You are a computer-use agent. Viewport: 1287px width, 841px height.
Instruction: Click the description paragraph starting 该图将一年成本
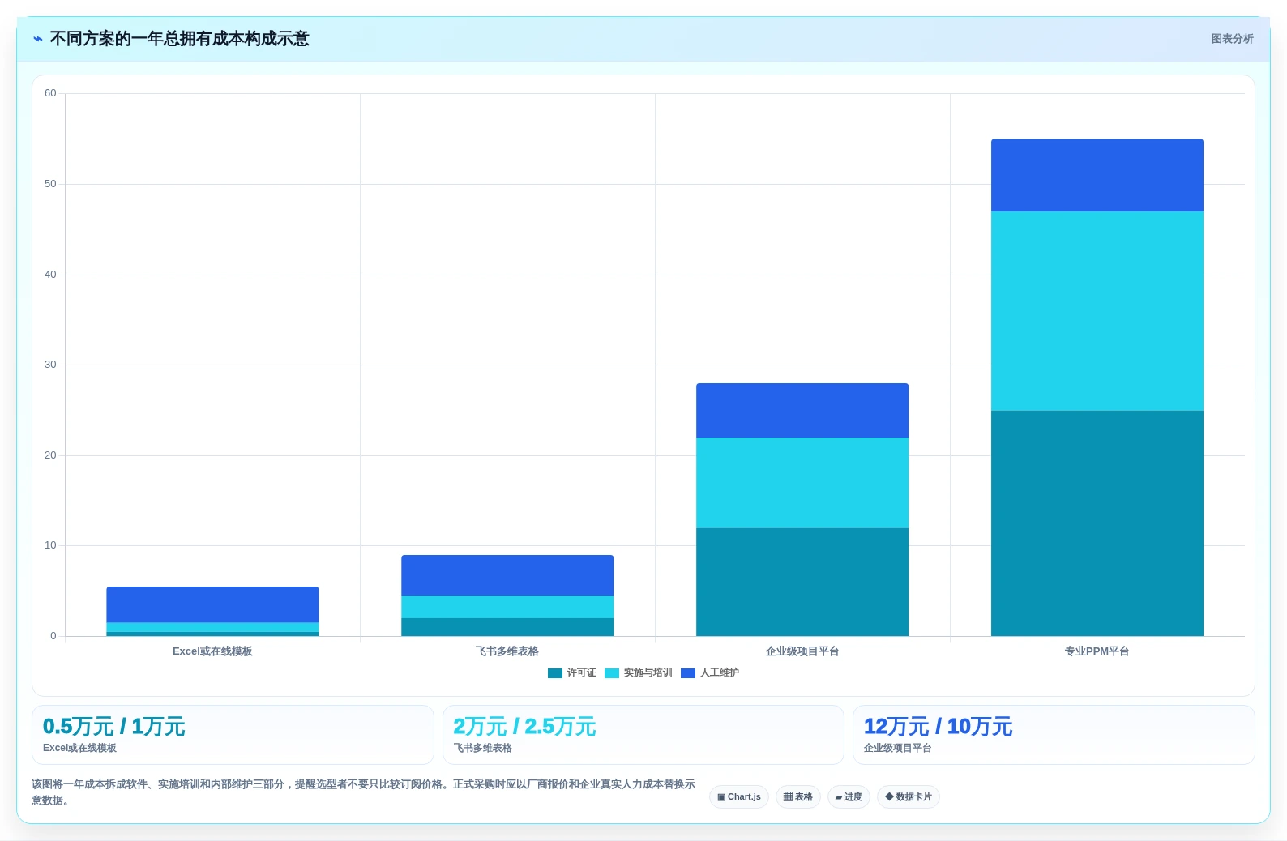click(x=363, y=792)
